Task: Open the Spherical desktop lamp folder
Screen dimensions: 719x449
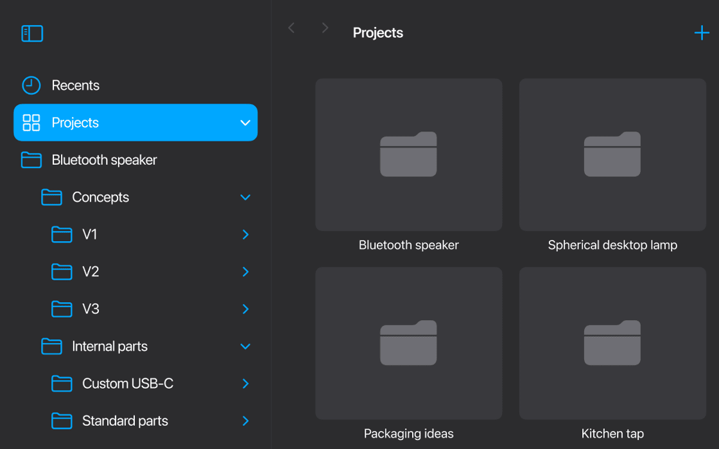Action: pyautogui.click(x=612, y=155)
